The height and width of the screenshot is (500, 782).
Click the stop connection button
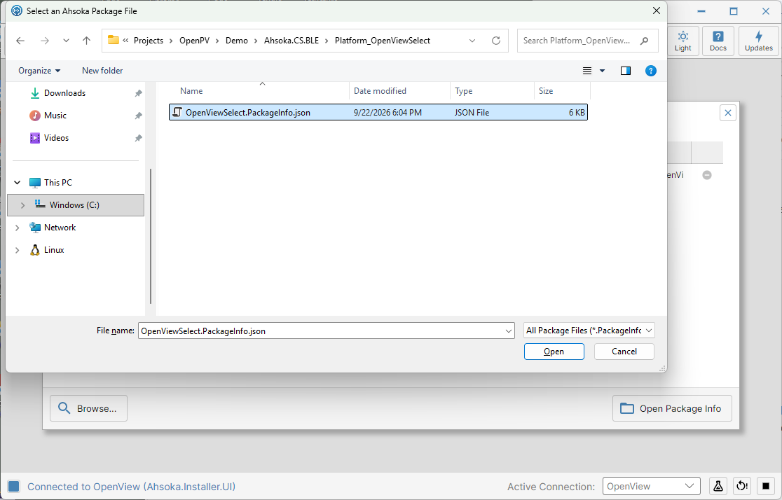(766, 486)
